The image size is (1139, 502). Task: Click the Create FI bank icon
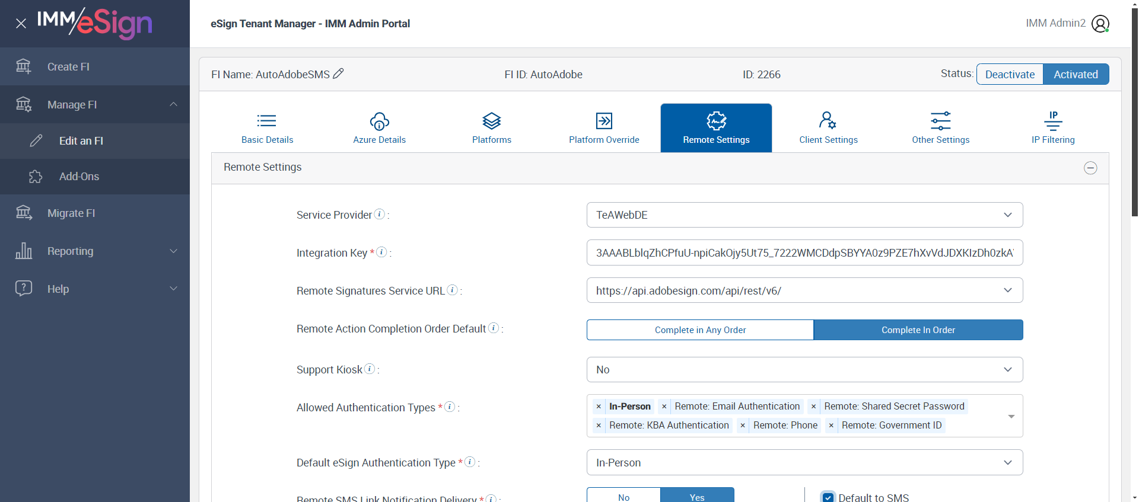pos(24,66)
